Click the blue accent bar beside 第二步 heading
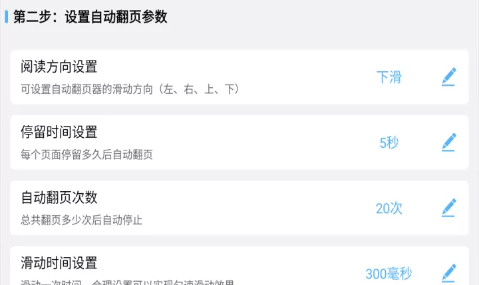 click(x=7, y=17)
